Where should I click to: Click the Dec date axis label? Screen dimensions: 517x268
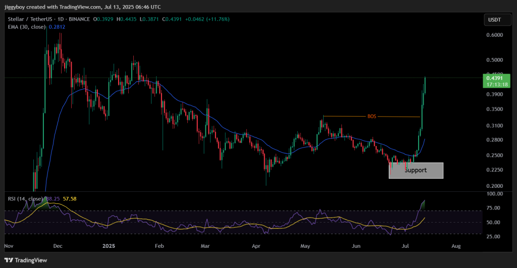click(x=58, y=246)
